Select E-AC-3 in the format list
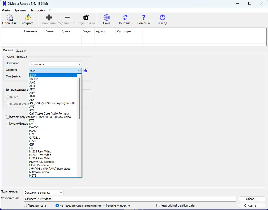Screen dimensions: 268x210 click(x=53, y=127)
